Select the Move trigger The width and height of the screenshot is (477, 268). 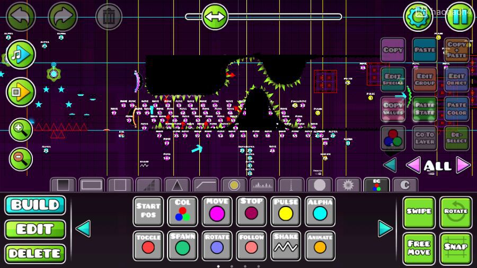point(217,211)
